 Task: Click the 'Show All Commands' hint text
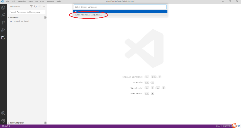pyautogui.click(x=132, y=77)
